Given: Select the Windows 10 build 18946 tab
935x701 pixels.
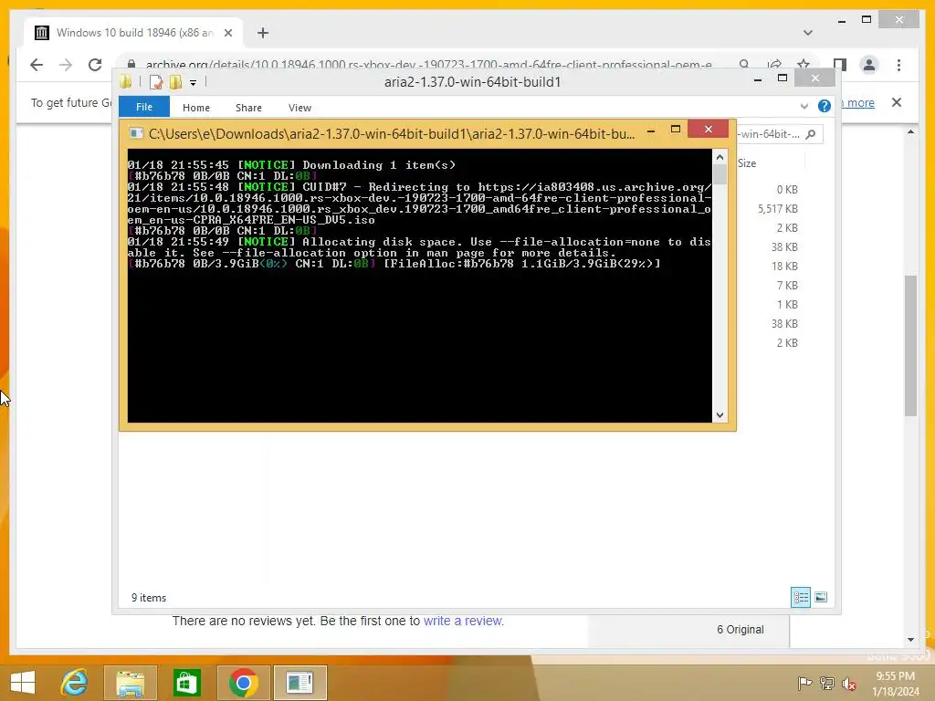Looking at the screenshot, I should [x=133, y=33].
